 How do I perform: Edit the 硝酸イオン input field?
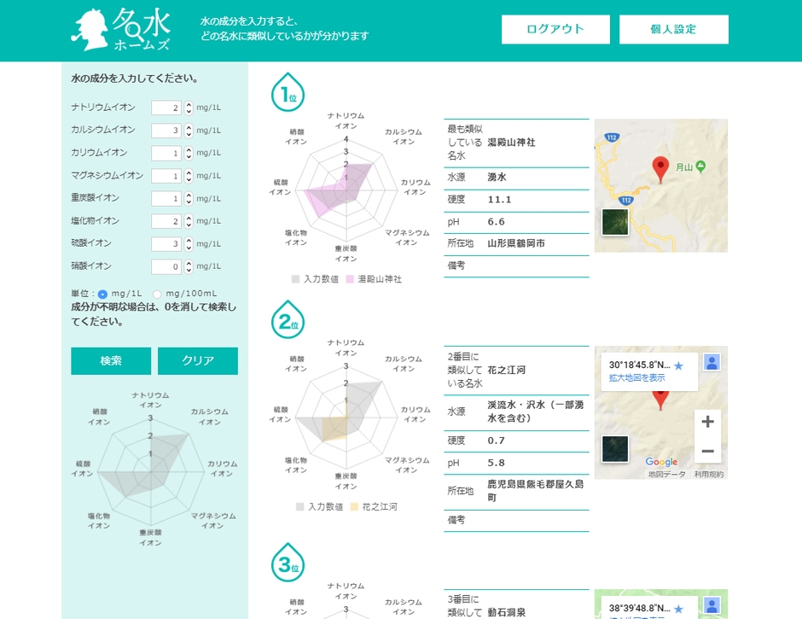(168, 266)
